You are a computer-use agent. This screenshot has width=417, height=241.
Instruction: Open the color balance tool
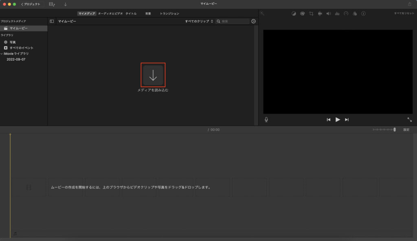coord(294,13)
